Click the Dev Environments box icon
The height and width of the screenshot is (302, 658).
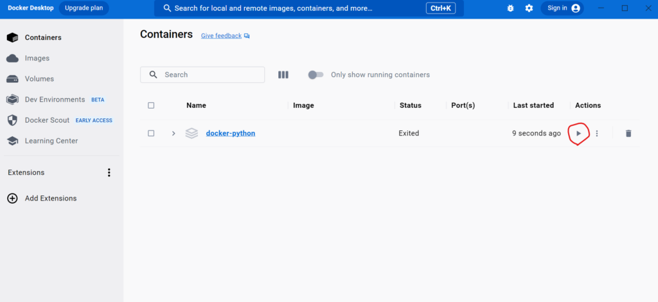click(13, 100)
